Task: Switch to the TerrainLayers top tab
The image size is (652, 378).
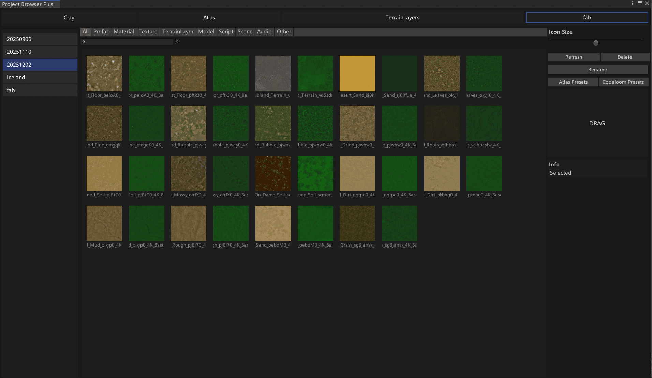Action: pos(402,17)
